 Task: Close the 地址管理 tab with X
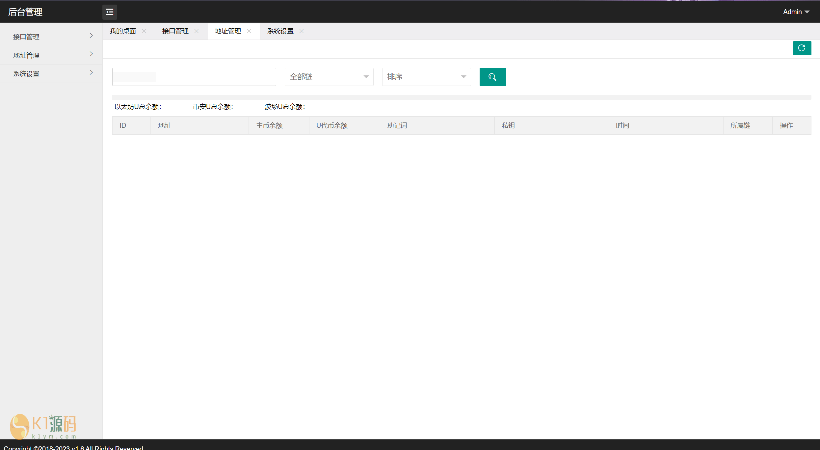pyautogui.click(x=249, y=31)
